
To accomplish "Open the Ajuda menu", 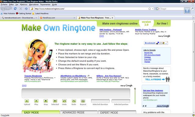I will [x=55, y=5].
